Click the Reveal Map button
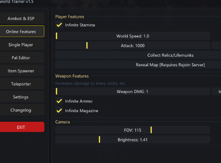The height and width of the screenshot is (163, 221). 138,65
